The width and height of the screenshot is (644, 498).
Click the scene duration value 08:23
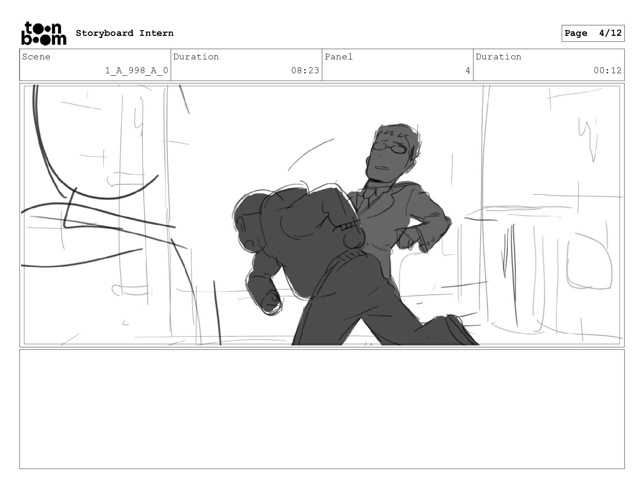point(305,71)
